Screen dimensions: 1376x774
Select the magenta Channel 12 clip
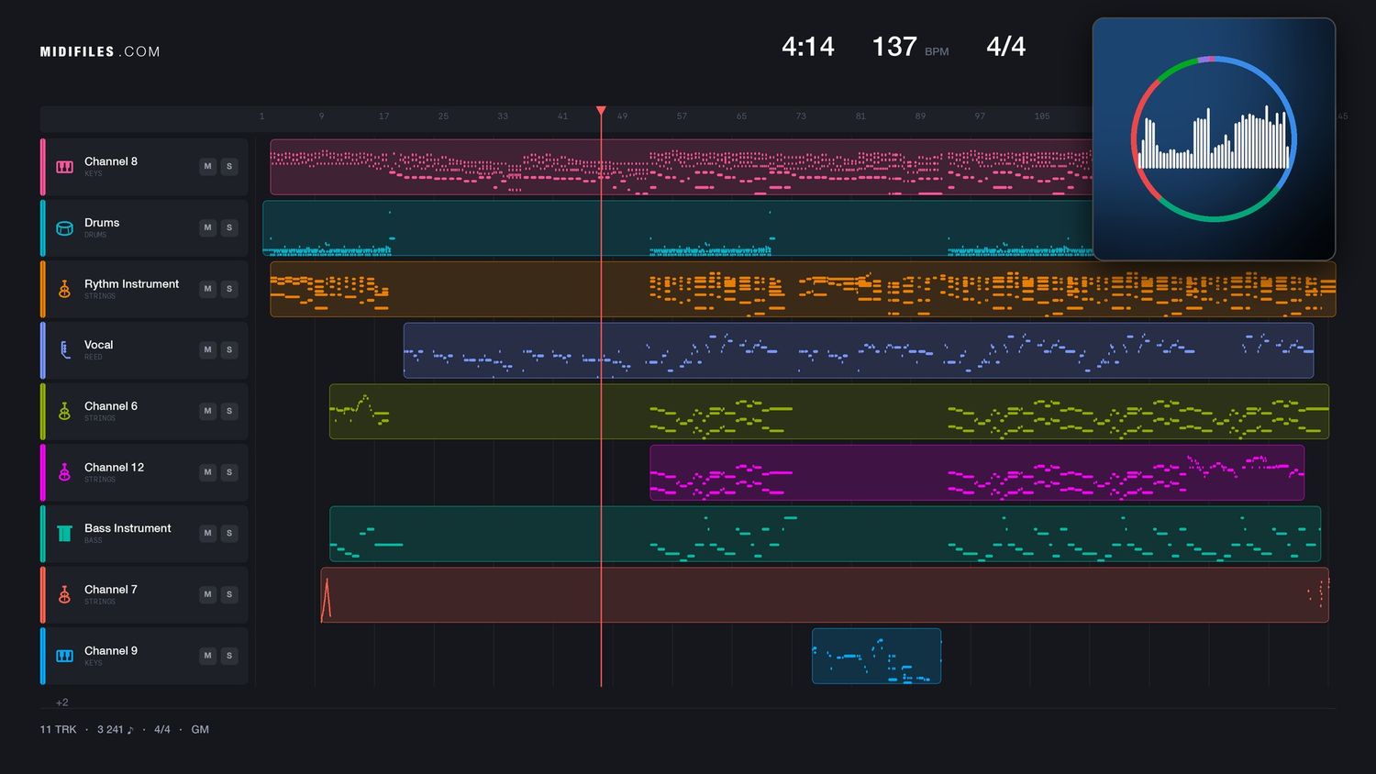[977, 473]
